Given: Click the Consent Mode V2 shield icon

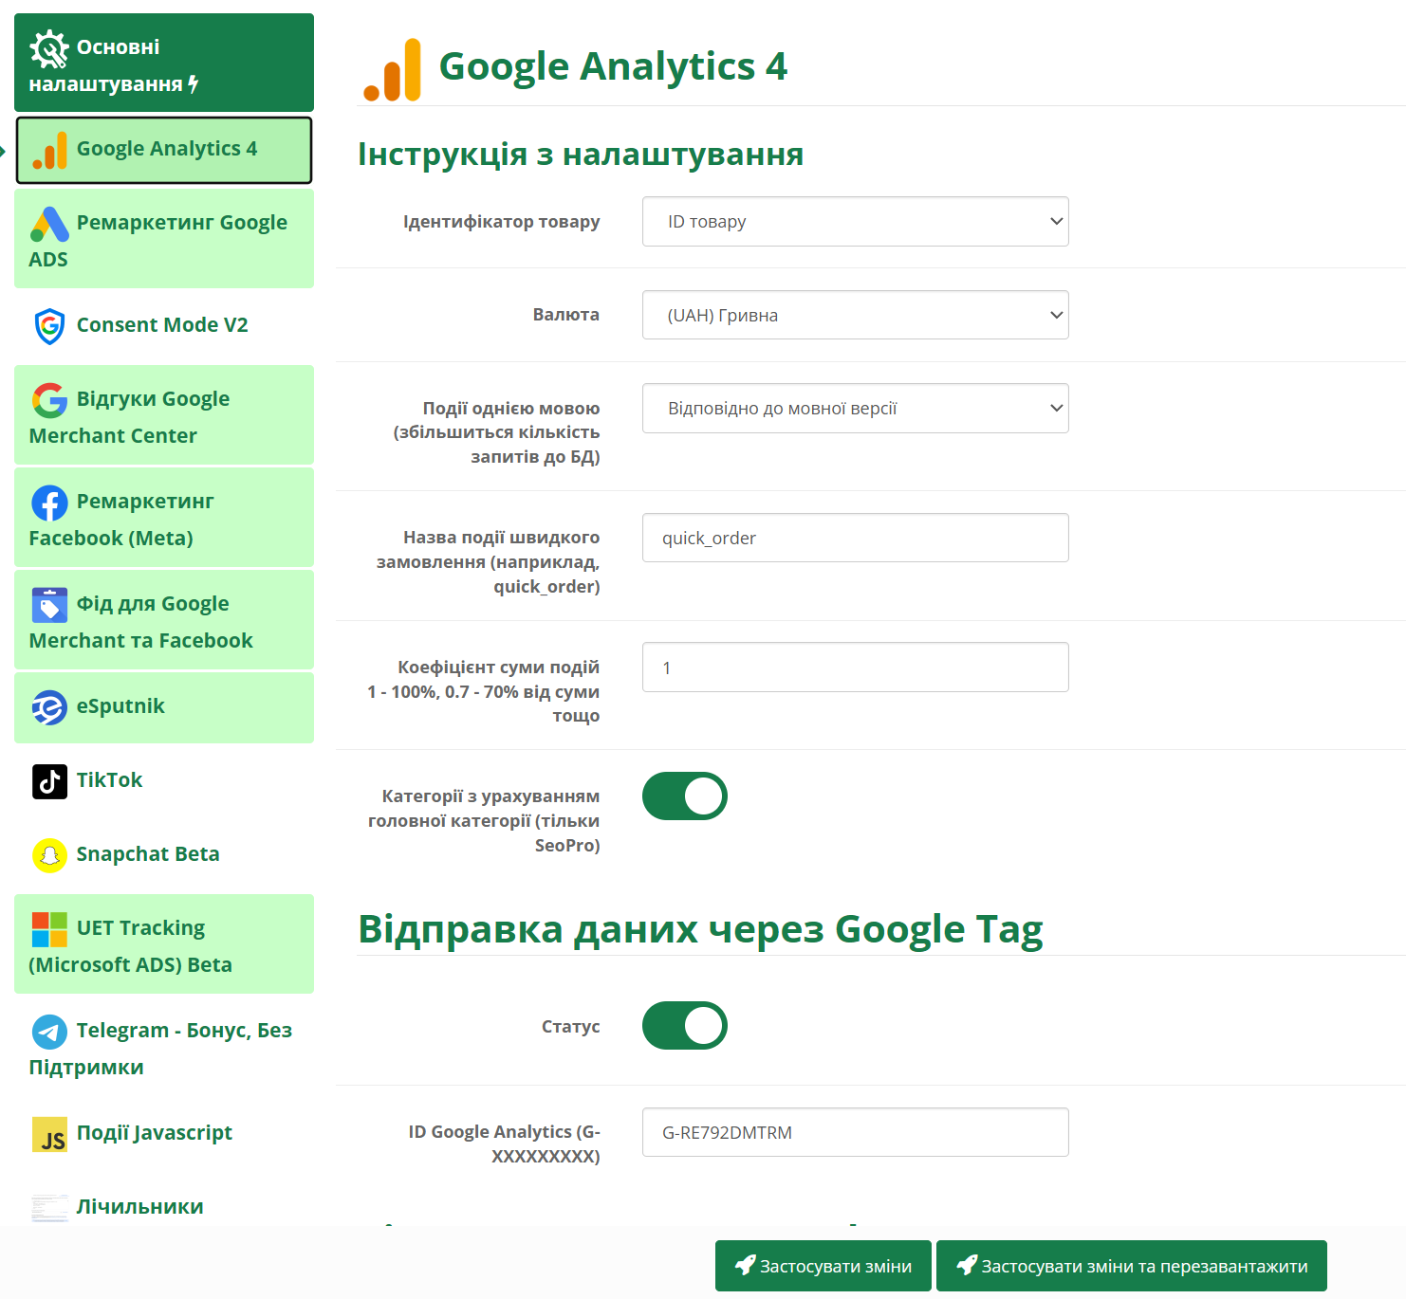Looking at the screenshot, I should (49, 326).
